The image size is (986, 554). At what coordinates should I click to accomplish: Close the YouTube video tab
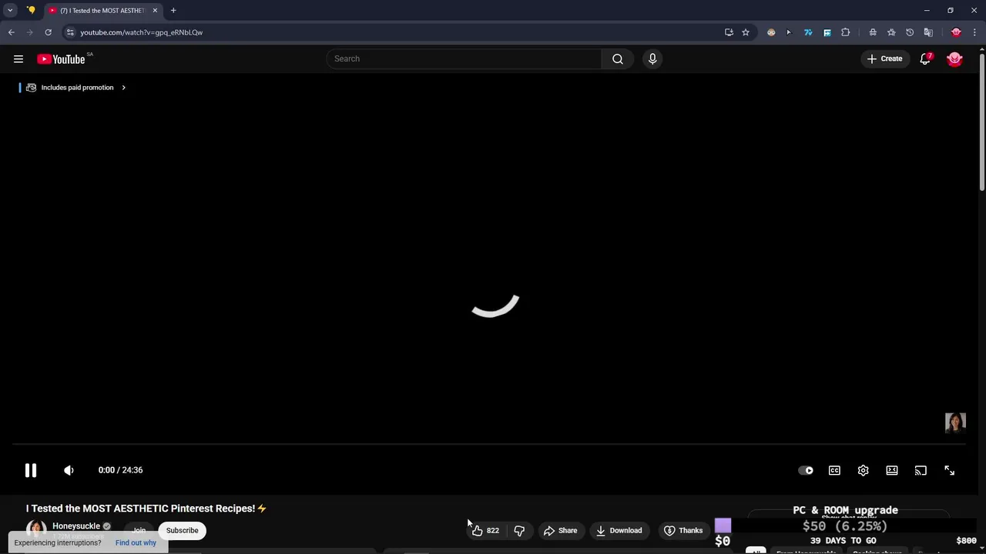[x=155, y=11]
